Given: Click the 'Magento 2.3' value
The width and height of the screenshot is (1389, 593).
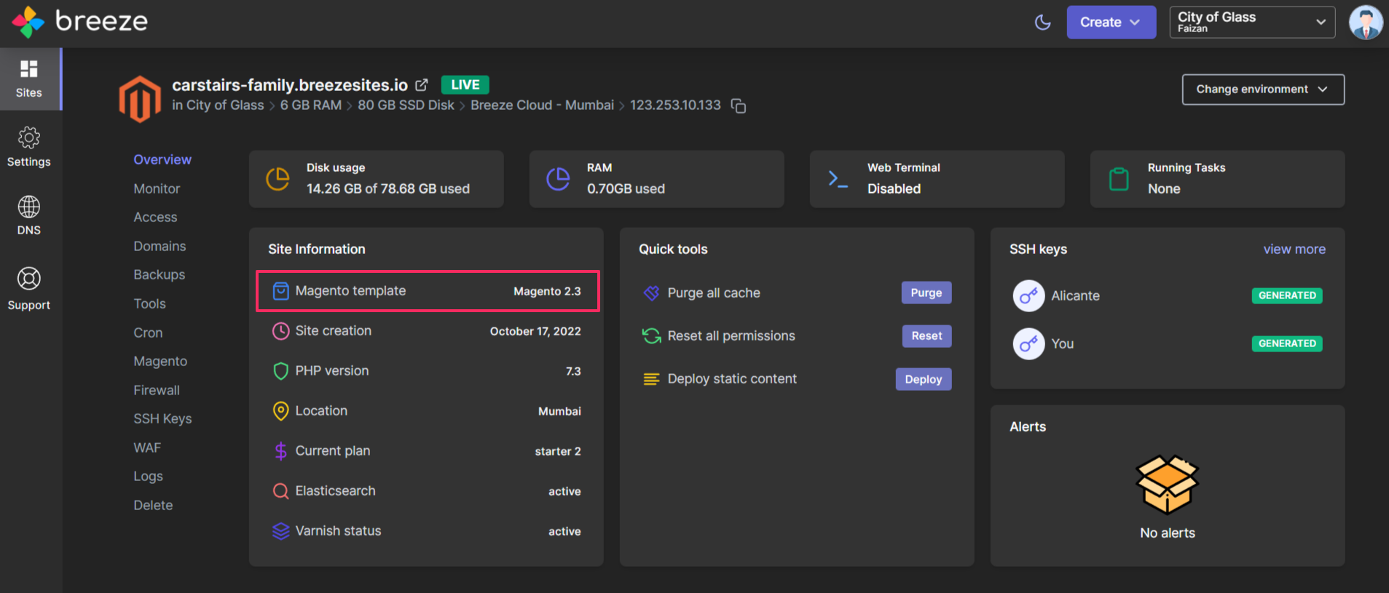Looking at the screenshot, I should (547, 291).
